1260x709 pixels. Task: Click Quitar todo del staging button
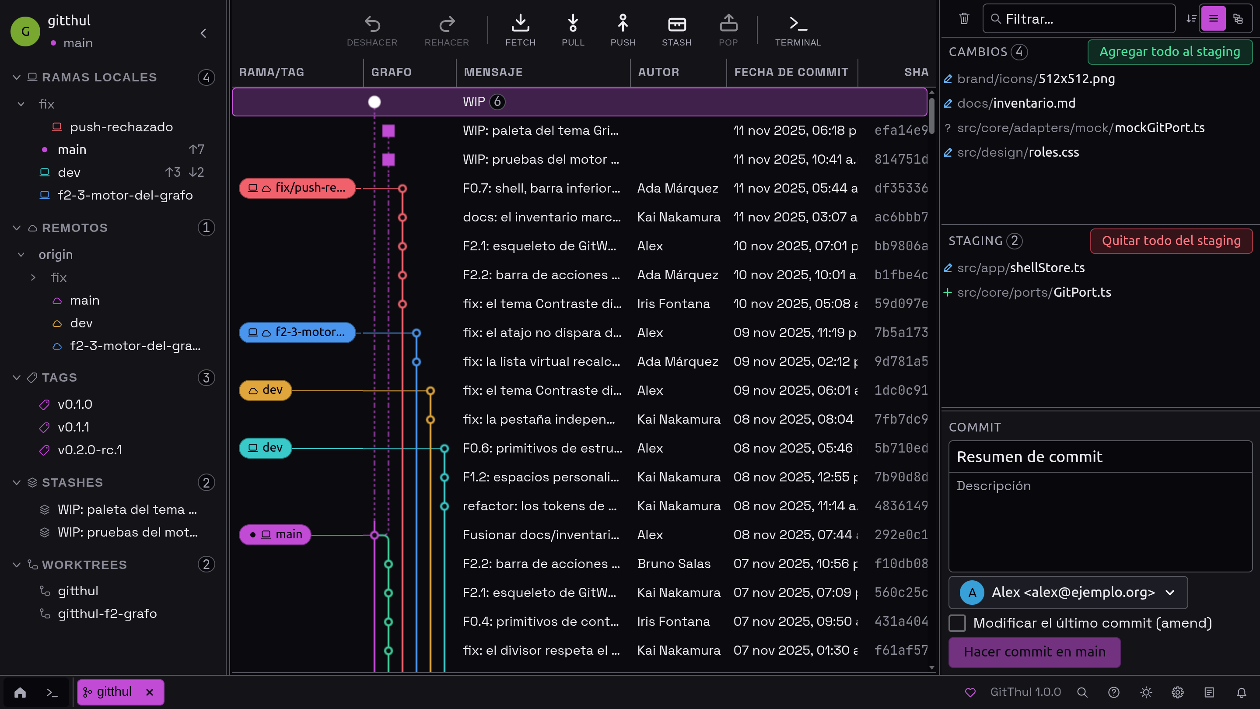(x=1171, y=241)
